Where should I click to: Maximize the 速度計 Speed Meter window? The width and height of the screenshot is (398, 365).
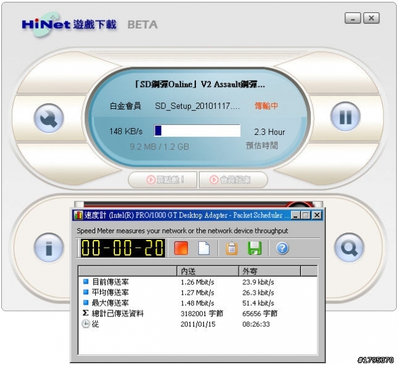pyautogui.click(x=306, y=216)
